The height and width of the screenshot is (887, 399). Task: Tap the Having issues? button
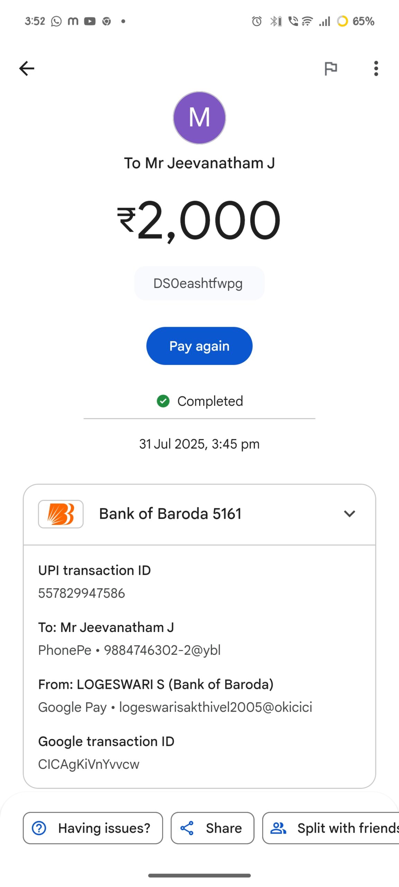pos(93,828)
